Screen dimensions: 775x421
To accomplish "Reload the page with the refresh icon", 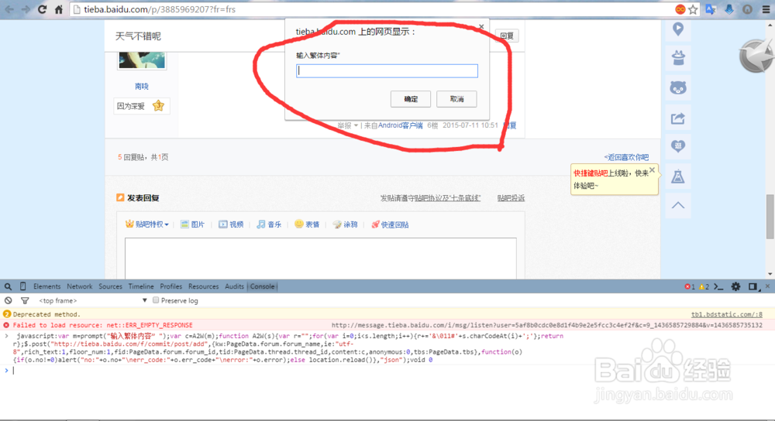I will pos(42,9).
